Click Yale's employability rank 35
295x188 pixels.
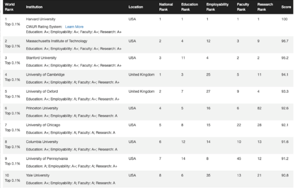point(208,175)
